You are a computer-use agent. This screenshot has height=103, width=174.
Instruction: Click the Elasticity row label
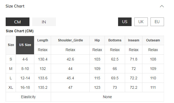28,97
